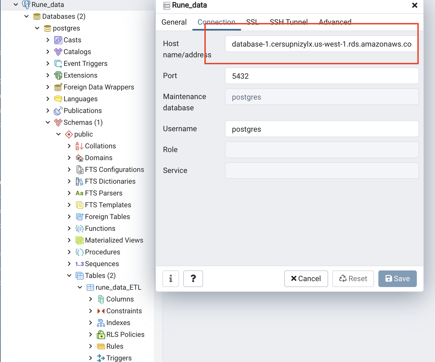The width and height of the screenshot is (435, 362).
Task: Click the FTS Dictionaries icon
Action: click(x=80, y=182)
